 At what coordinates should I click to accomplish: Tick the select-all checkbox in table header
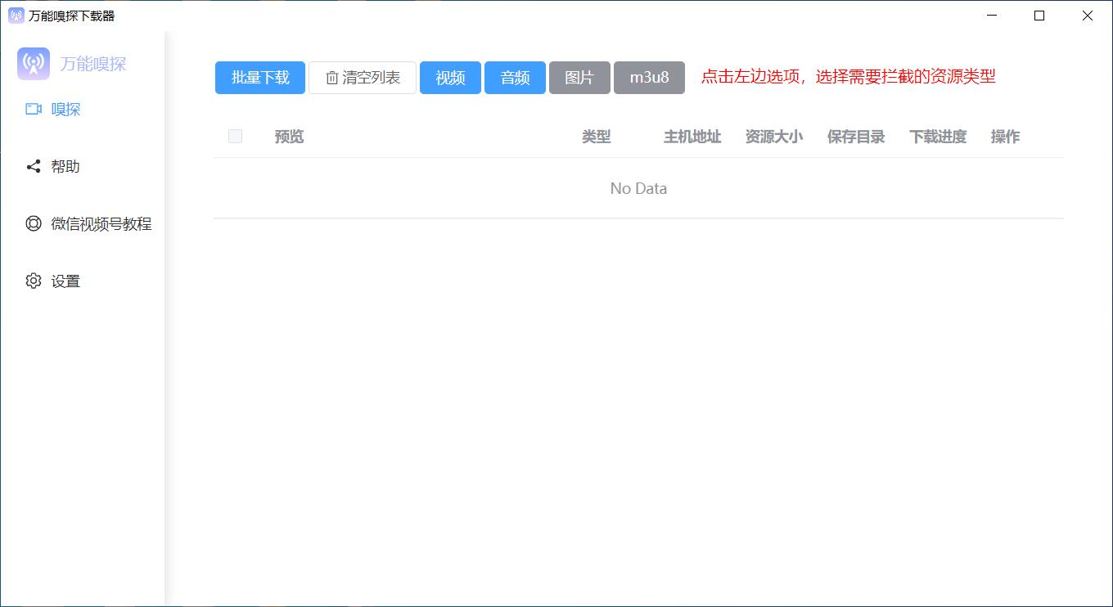[x=235, y=137]
